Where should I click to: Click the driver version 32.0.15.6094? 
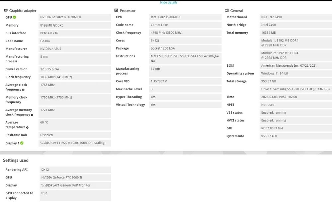point(75,69)
